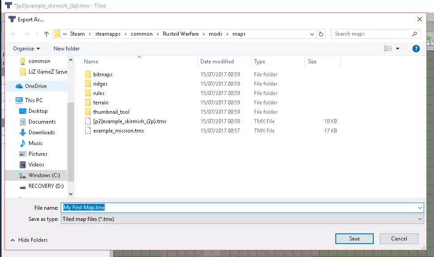Image resolution: width=434 pixels, height=257 pixels.
Task: Open Pictures in navigation pane
Action: 38,154
